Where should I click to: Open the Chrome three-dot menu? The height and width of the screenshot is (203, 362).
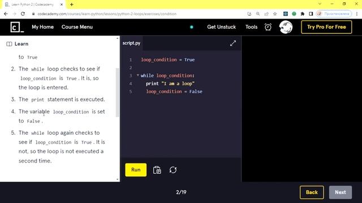(357, 14)
